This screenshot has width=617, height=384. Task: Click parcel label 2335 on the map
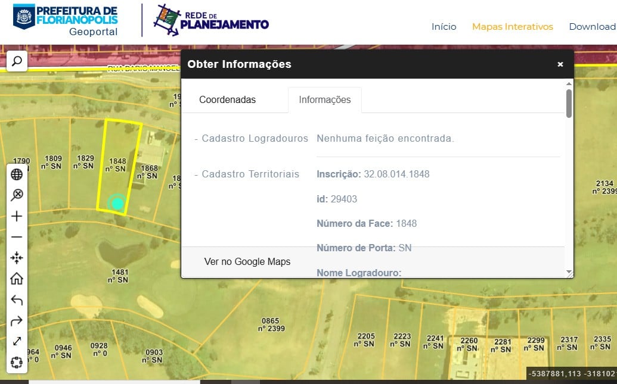tap(601, 343)
